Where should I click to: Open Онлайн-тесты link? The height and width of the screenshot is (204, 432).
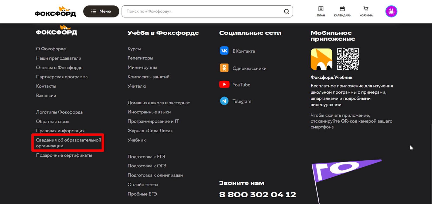(143, 185)
